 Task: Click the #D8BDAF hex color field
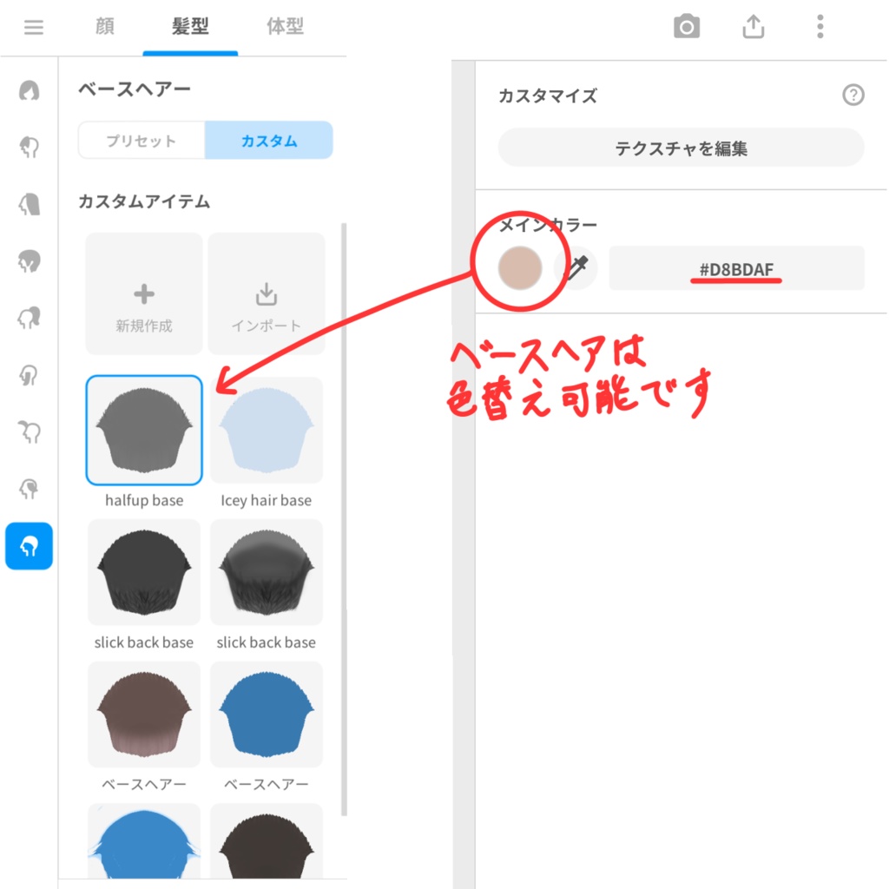[737, 269]
